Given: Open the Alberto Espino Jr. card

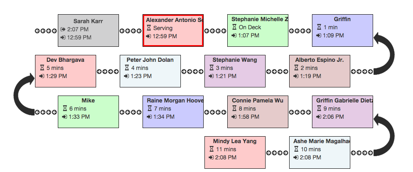Looking at the screenshot, I should 320,71.
